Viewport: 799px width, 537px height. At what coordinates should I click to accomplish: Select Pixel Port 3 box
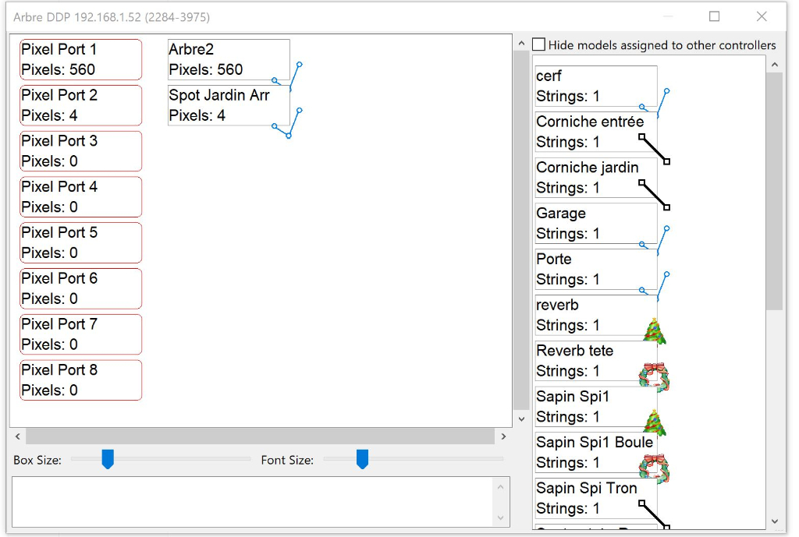click(x=80, y=151)
